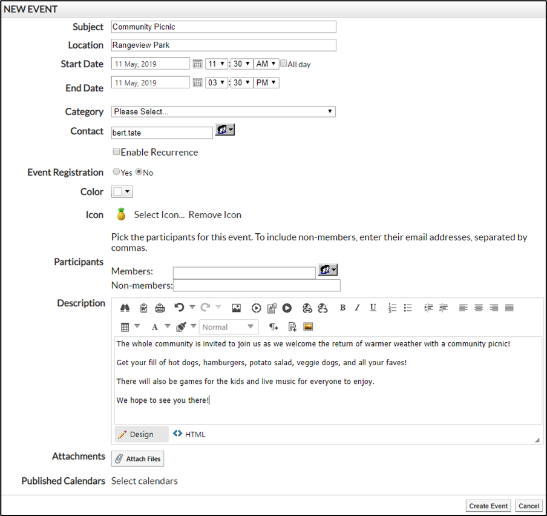Insert a numbered list

point(392,308)
